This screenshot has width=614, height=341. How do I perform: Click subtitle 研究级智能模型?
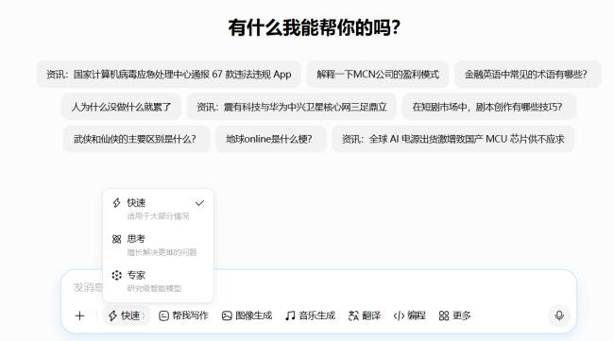pyautogui.click(x=154, y=288)
